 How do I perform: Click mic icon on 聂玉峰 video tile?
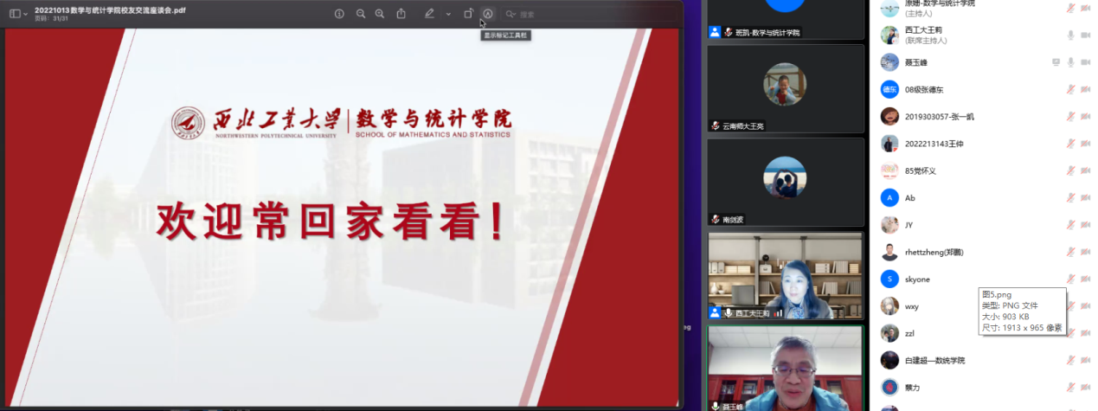pos(716,405)
